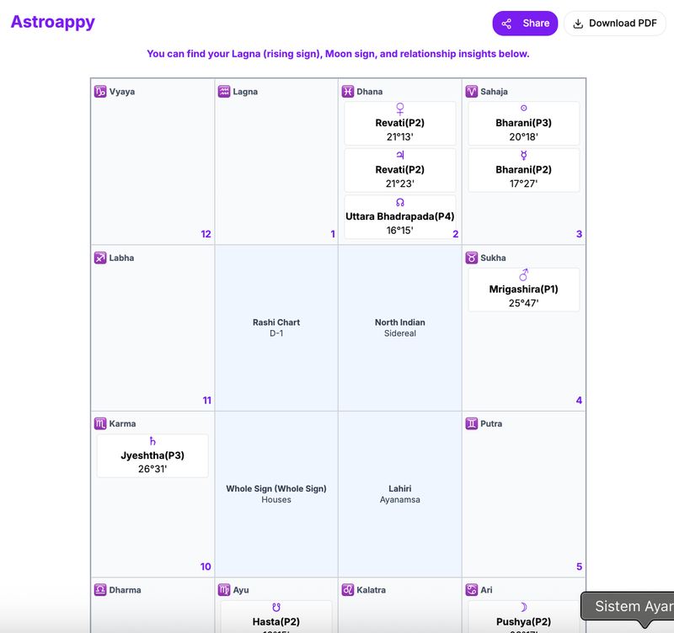Screen dimensions: 674x633
Task: Click the Sistem Ayar tooltip
Action: tap(628, 606)
